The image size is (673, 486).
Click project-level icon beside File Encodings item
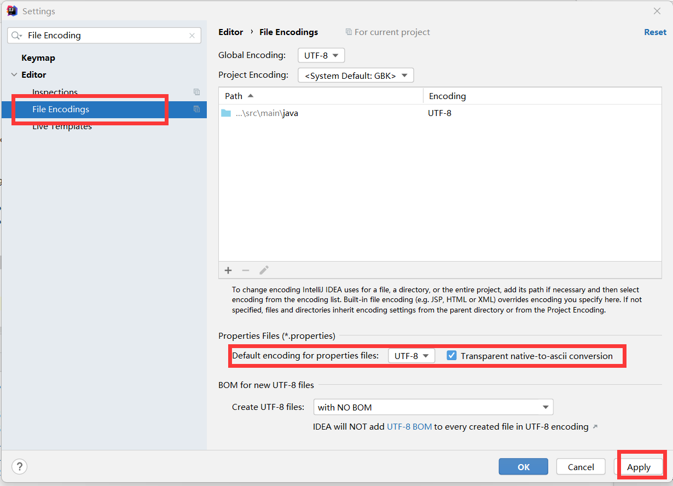click(197, 109)
